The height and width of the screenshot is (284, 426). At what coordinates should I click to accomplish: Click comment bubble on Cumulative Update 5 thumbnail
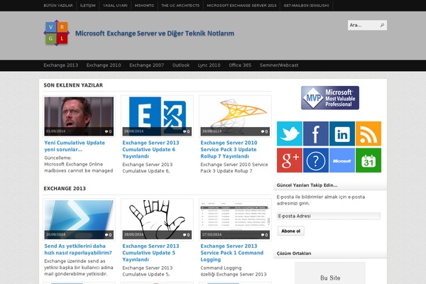click(x=186, y=235)
